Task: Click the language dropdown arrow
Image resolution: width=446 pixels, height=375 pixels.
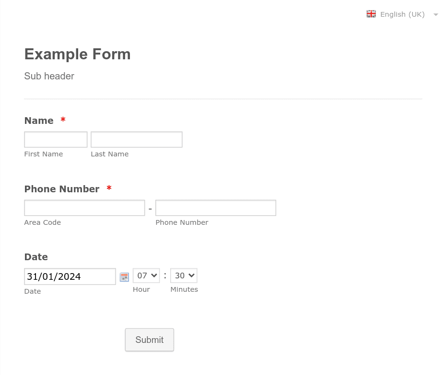Action: click(435, 14)
